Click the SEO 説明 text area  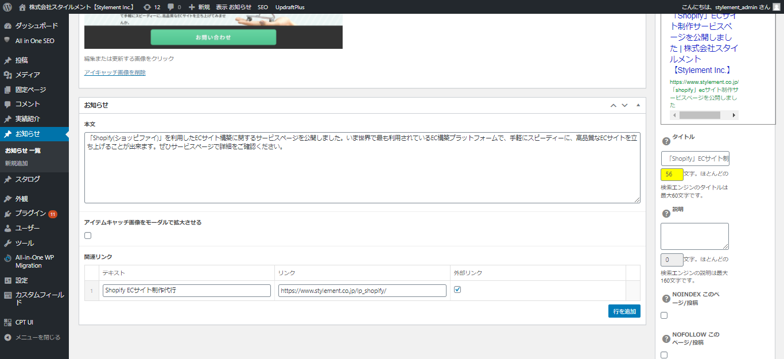pos(695,237)
